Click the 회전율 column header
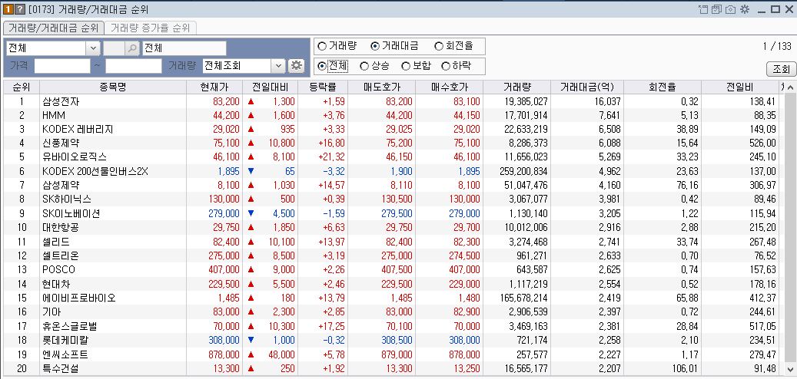797x379 pixels. (663, 87)
